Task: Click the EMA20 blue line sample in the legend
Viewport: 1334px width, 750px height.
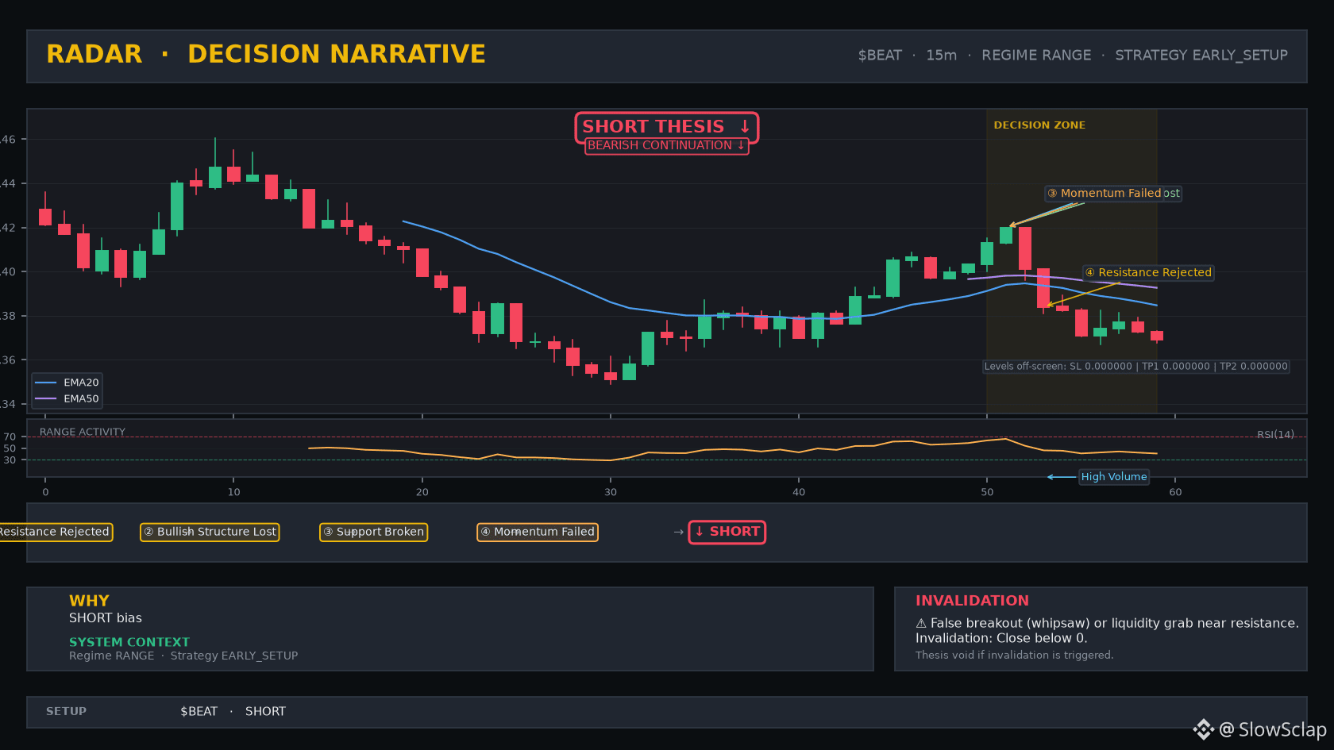Action: (46, 383)
